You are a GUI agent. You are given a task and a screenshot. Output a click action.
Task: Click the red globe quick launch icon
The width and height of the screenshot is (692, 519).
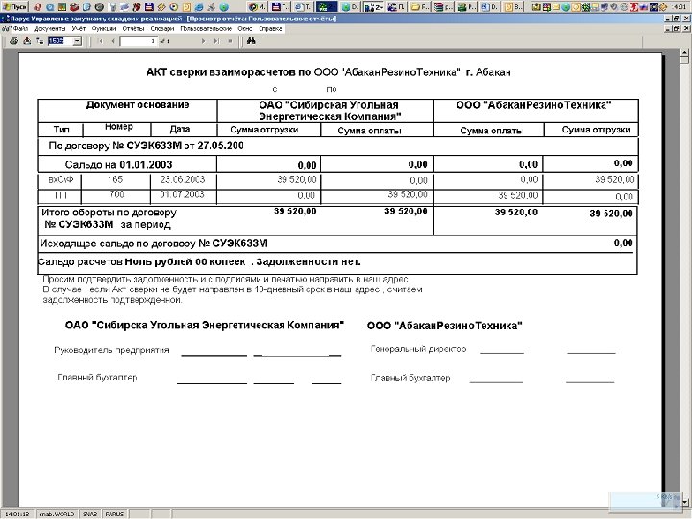[x=37, y=7]
